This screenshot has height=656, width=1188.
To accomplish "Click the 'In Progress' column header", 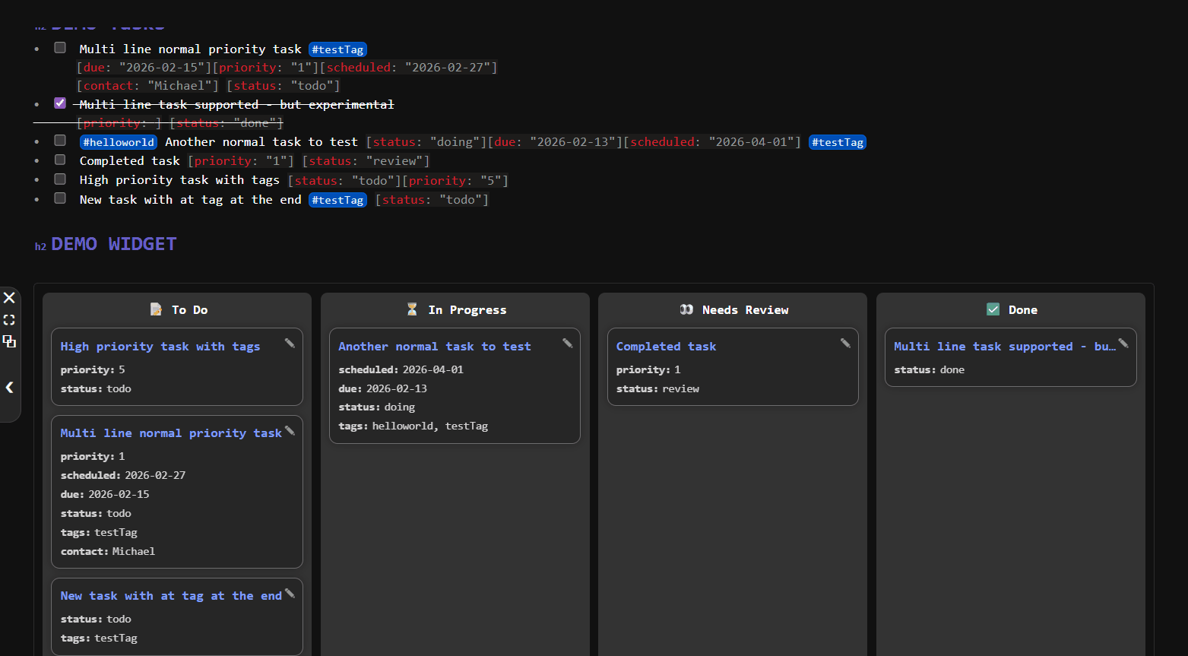I will point(467,310).
